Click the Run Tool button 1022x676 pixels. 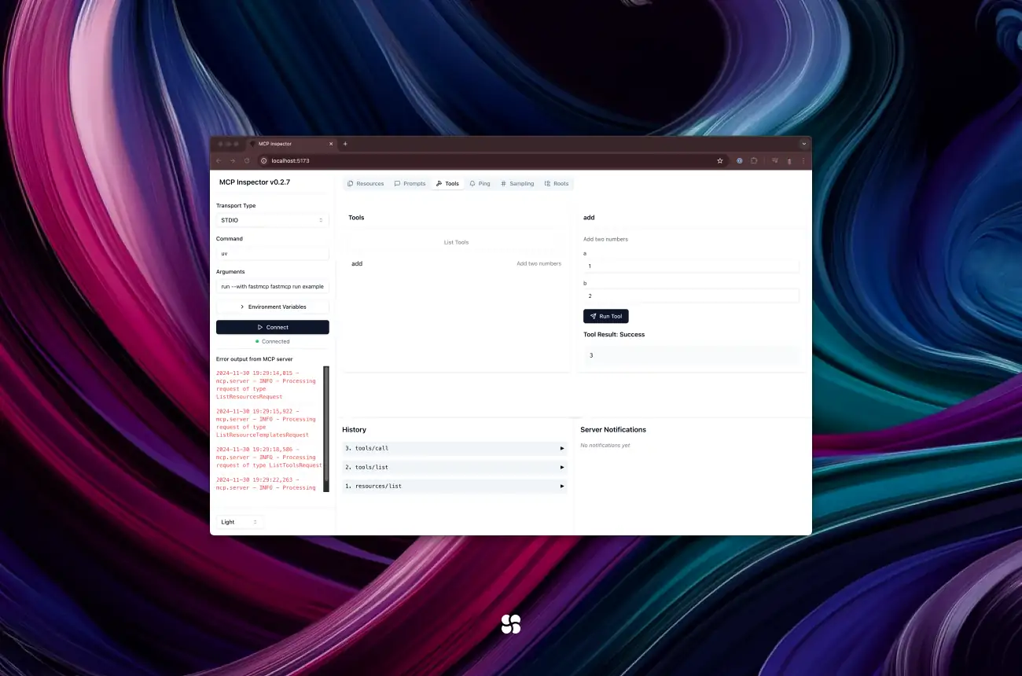point(606,316)
